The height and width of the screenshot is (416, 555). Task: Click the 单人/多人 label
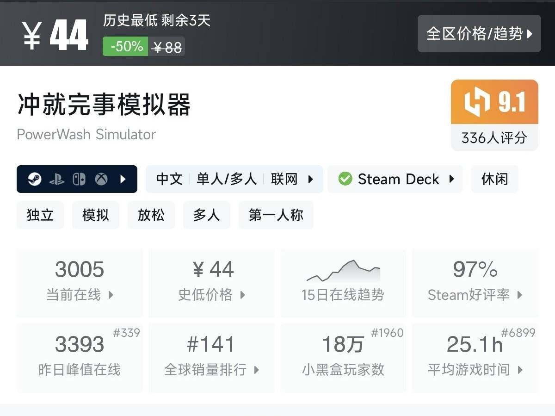[227, 179]
